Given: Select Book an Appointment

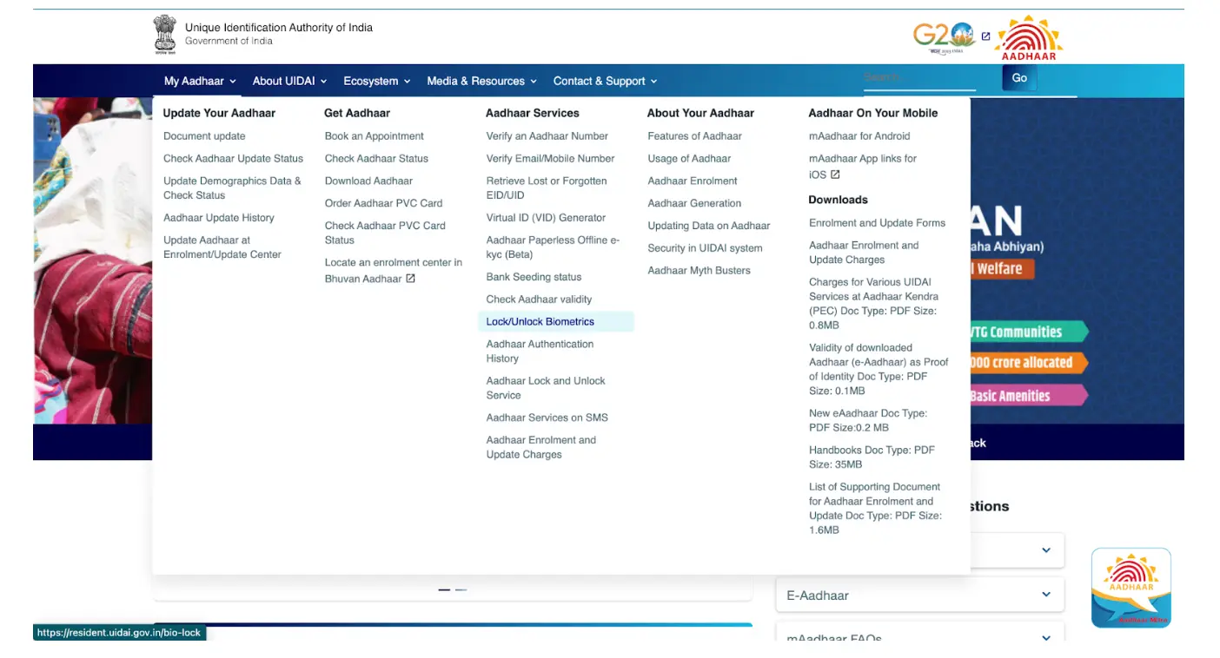Looking at the screenshot, I should tap(374, 136).
